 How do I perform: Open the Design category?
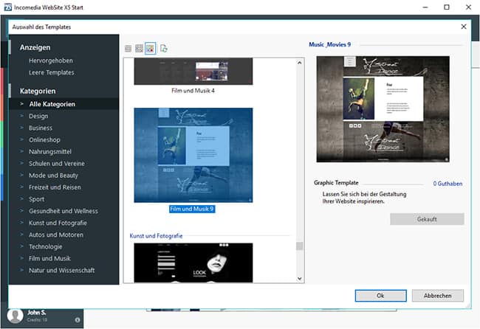tap(38, 116)
